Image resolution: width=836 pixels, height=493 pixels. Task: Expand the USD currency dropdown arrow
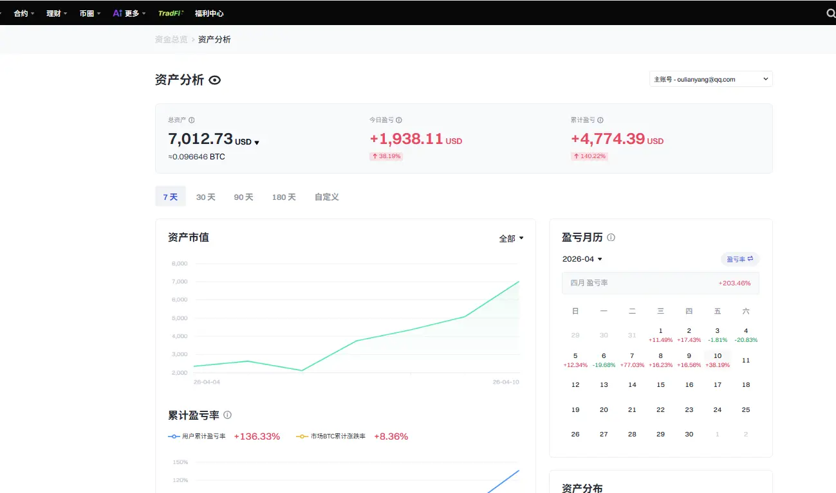(x=257, y=143)
